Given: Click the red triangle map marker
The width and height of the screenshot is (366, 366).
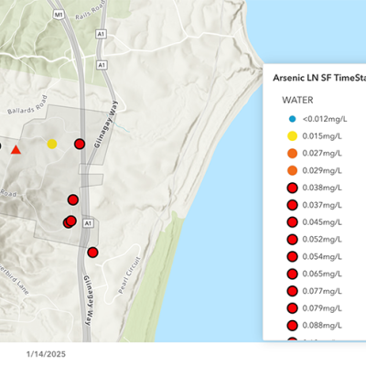Looking at the screenshot, I should point(16,150).
